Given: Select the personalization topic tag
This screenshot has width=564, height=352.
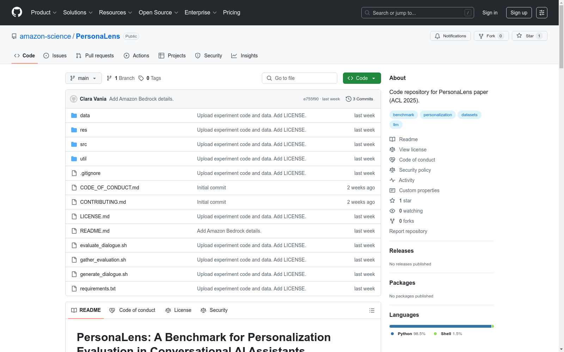Looking at the screenshot, I should click(x=438, y=115).
